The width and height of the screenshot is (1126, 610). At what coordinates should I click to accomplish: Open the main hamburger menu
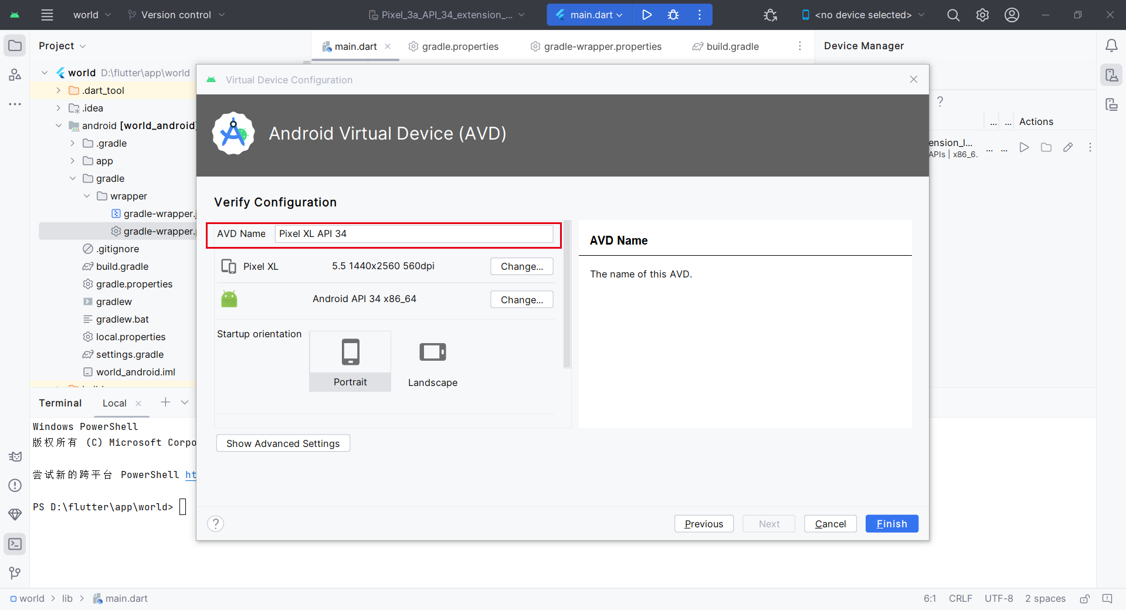[x=47, y=15]
